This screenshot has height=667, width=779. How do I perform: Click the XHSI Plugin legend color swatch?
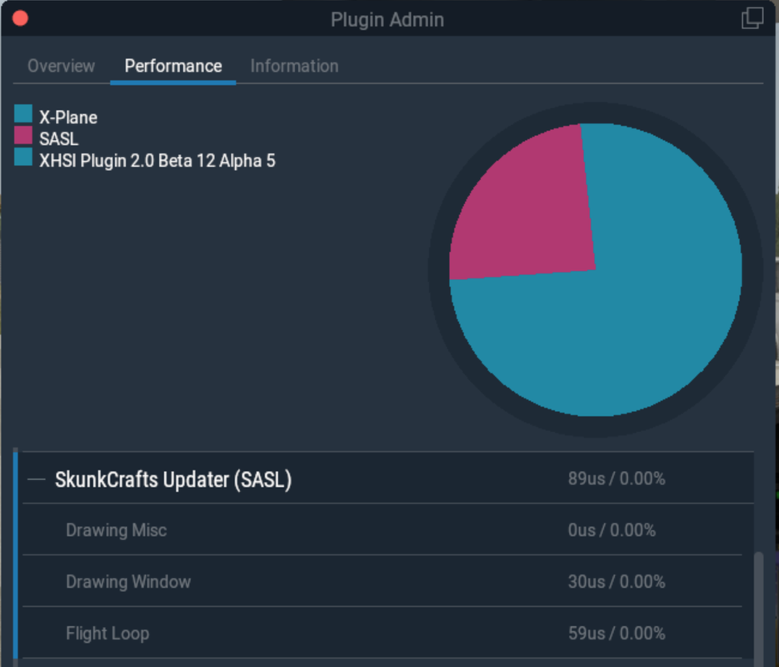coord(23,157)
